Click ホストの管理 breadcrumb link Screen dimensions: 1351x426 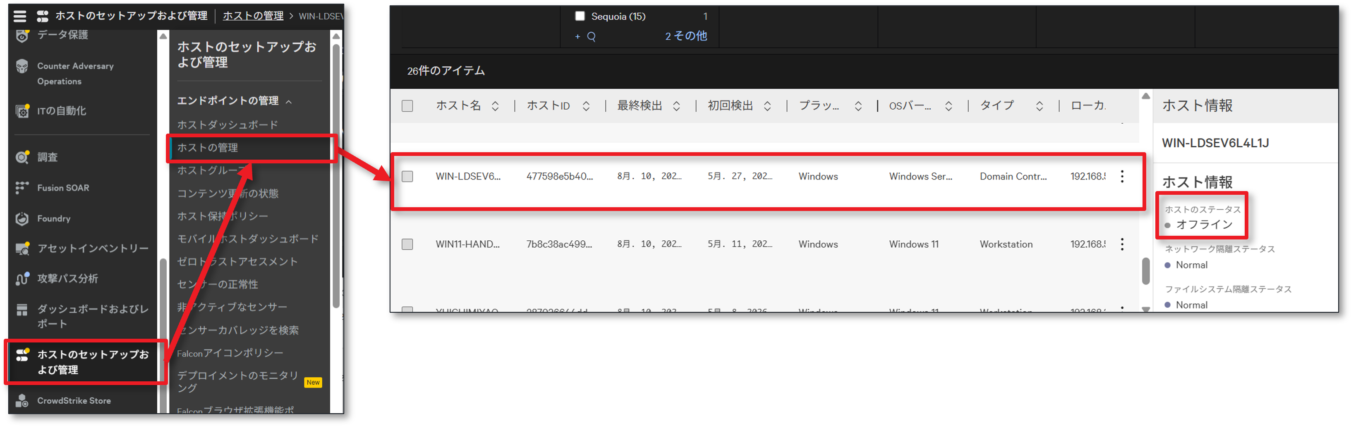[x=253, y=16]
